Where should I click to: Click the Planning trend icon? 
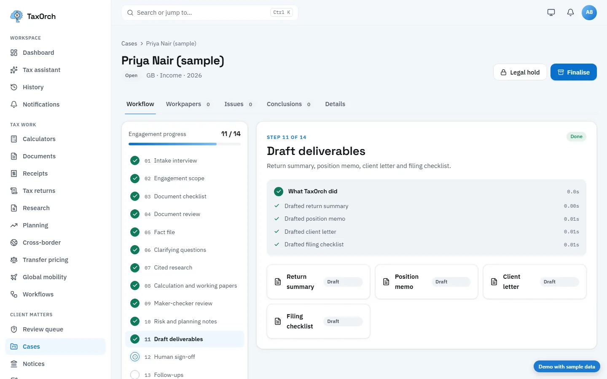14,225
